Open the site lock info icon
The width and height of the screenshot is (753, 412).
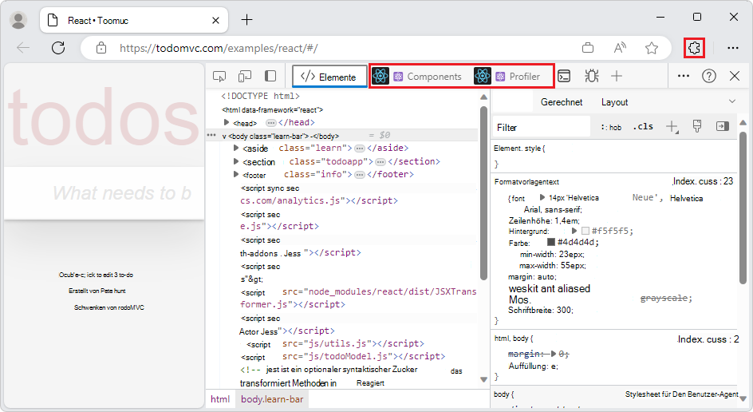(101, 48)
